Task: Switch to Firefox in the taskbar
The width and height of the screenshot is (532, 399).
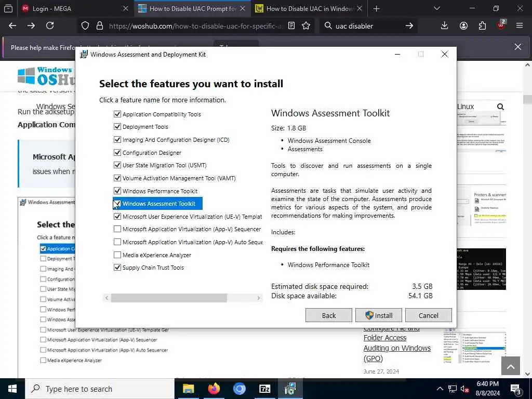Action: click(x=214, y=389)
